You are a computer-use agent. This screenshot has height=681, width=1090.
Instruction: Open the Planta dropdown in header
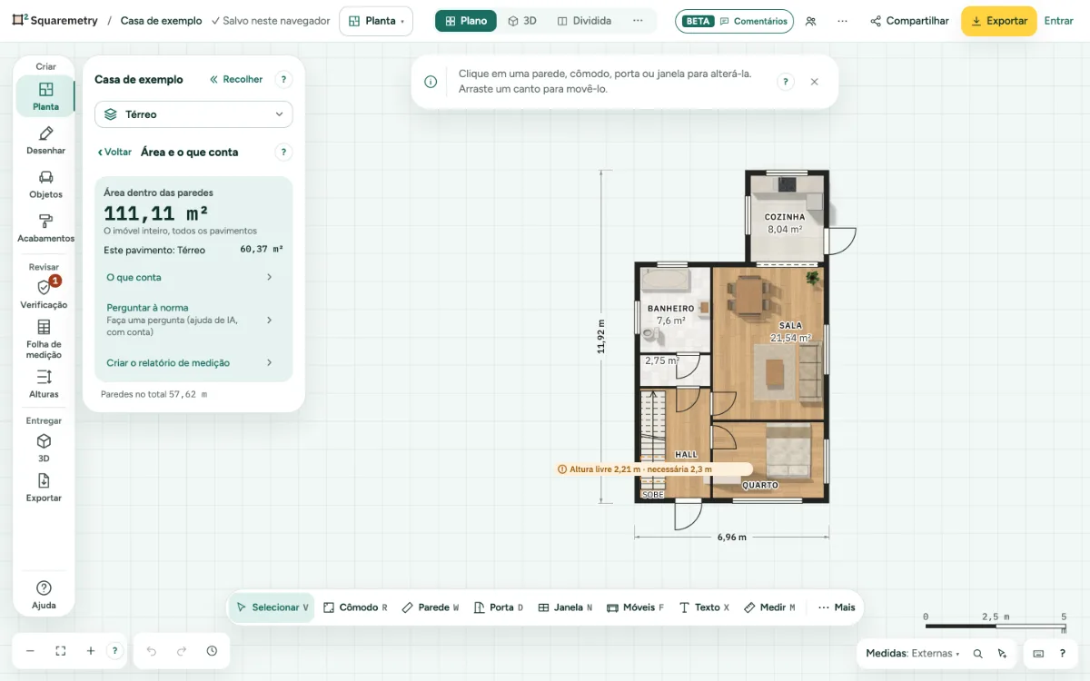[x=376, y=21]
